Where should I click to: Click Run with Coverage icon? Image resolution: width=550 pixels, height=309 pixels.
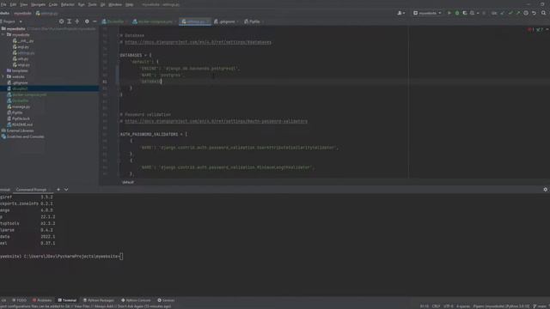click(x=465, y=13)
